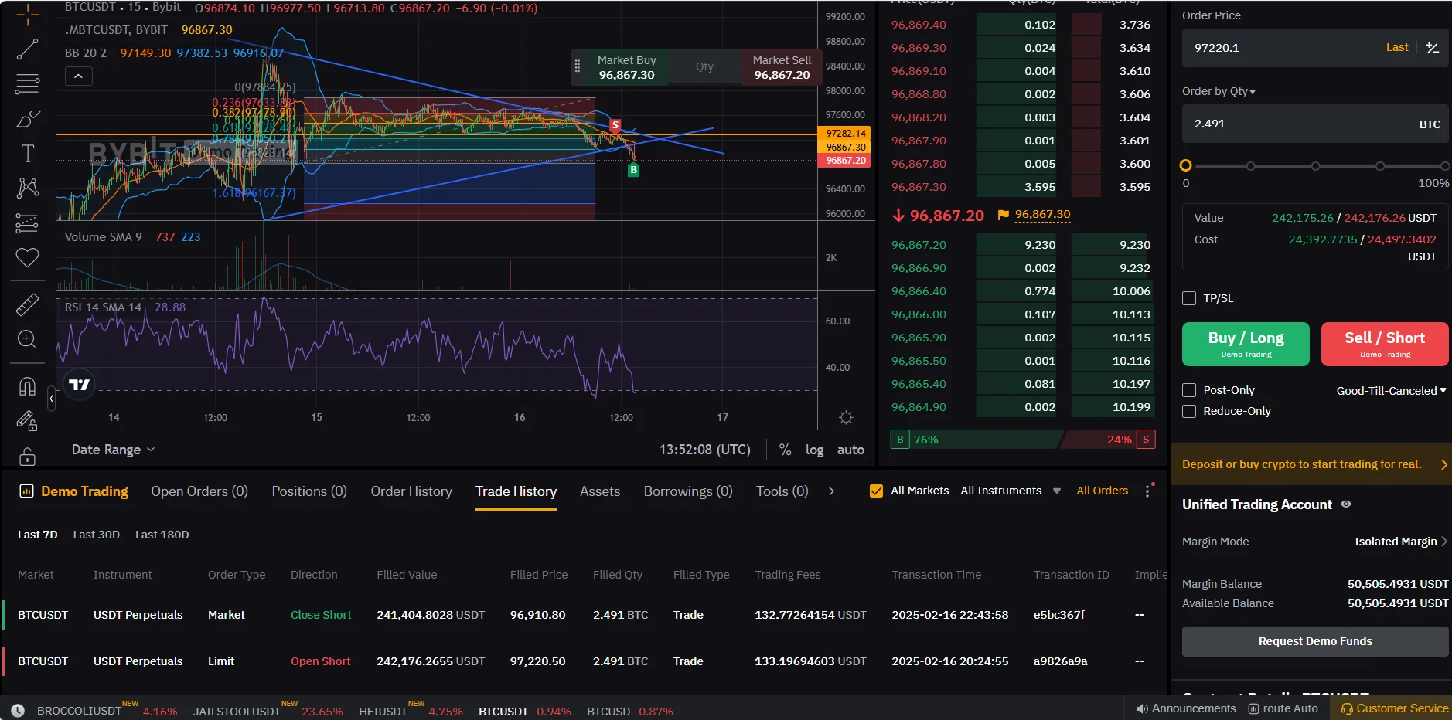Select the crosshair cursor tool

(27, 13)
